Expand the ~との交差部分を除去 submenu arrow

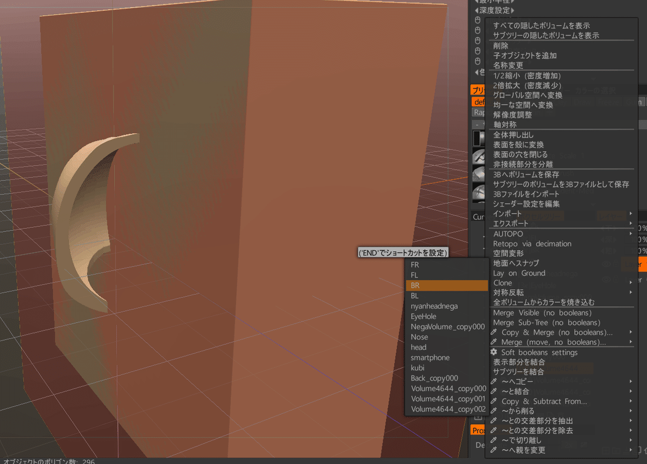(630, 431)
